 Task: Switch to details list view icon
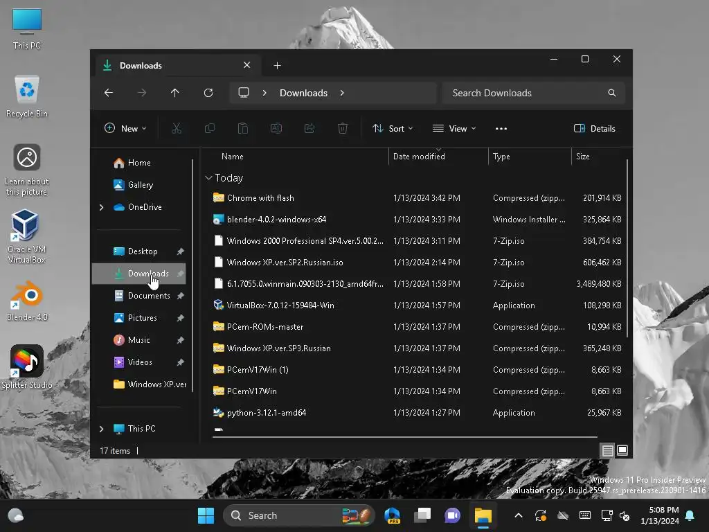(608, 450)
